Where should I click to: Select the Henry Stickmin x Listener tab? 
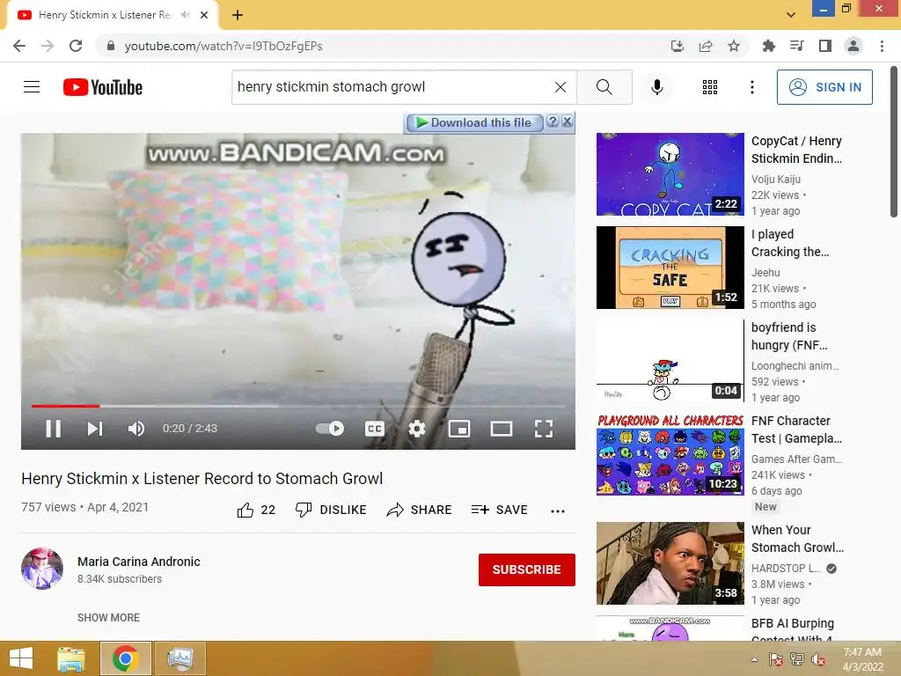(x=112, y=15)
